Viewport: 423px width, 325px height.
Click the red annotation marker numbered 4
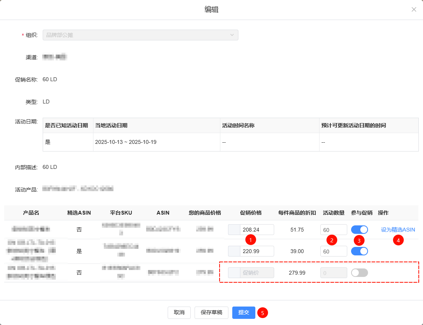coord(398,240)
